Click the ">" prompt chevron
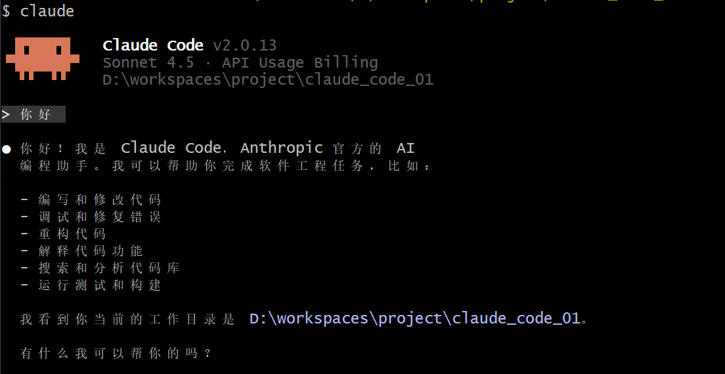725x374 pixels. click(x=6, y=115)
